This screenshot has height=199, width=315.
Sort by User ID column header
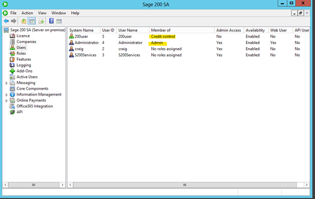108,30
